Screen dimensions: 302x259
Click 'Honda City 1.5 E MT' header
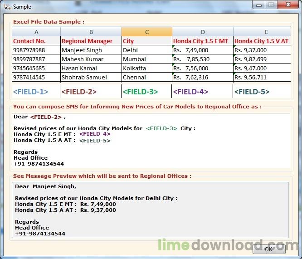pyautogui.click(x=203, y=41)
